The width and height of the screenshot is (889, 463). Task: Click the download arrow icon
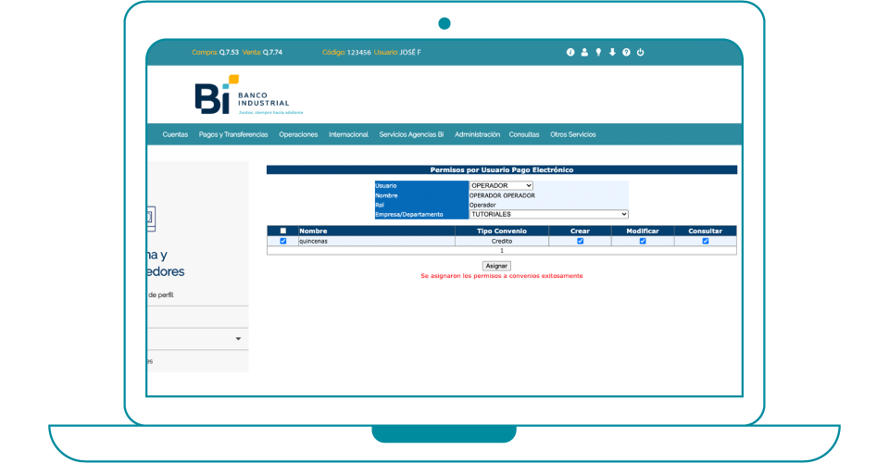click(x=612, y=52)
